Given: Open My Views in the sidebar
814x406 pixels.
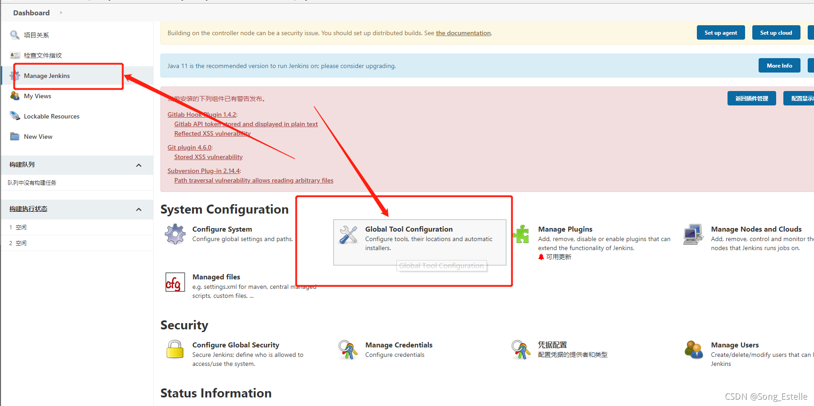Looking at the screenshot, I should (x=37, y=96).
